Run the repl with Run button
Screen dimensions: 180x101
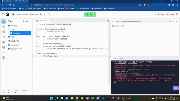[90, 14]
